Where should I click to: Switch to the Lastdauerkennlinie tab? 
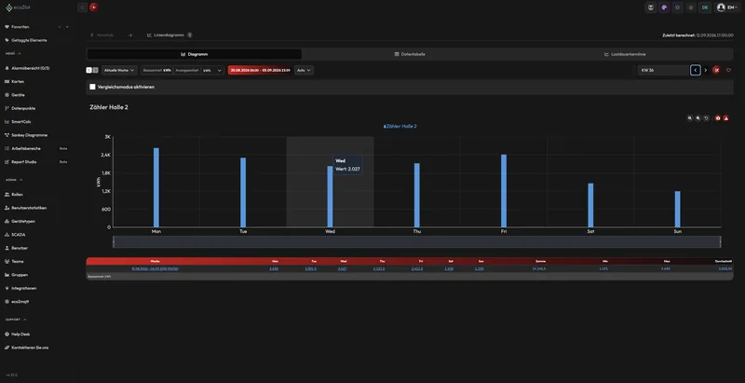click(x=625, y=54)
